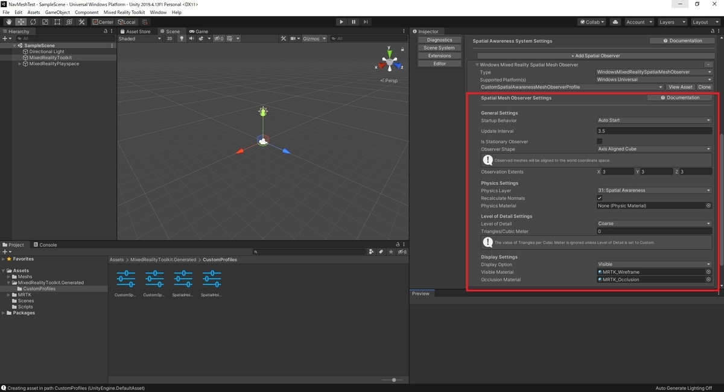The image size is (724, 392).
Task: Select the Scripts folder in Project
Action: coord(25,307)
